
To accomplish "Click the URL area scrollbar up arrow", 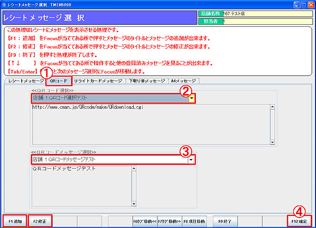I will [272, 107].
